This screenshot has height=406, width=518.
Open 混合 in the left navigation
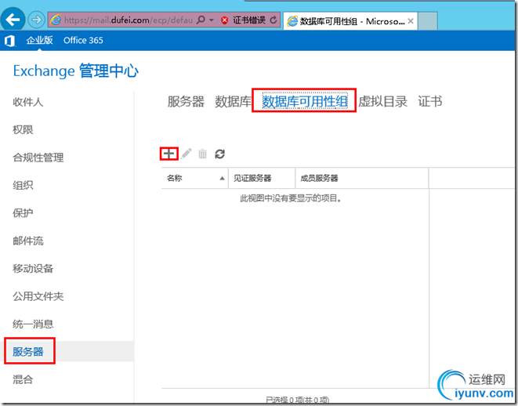pos(23,379)
